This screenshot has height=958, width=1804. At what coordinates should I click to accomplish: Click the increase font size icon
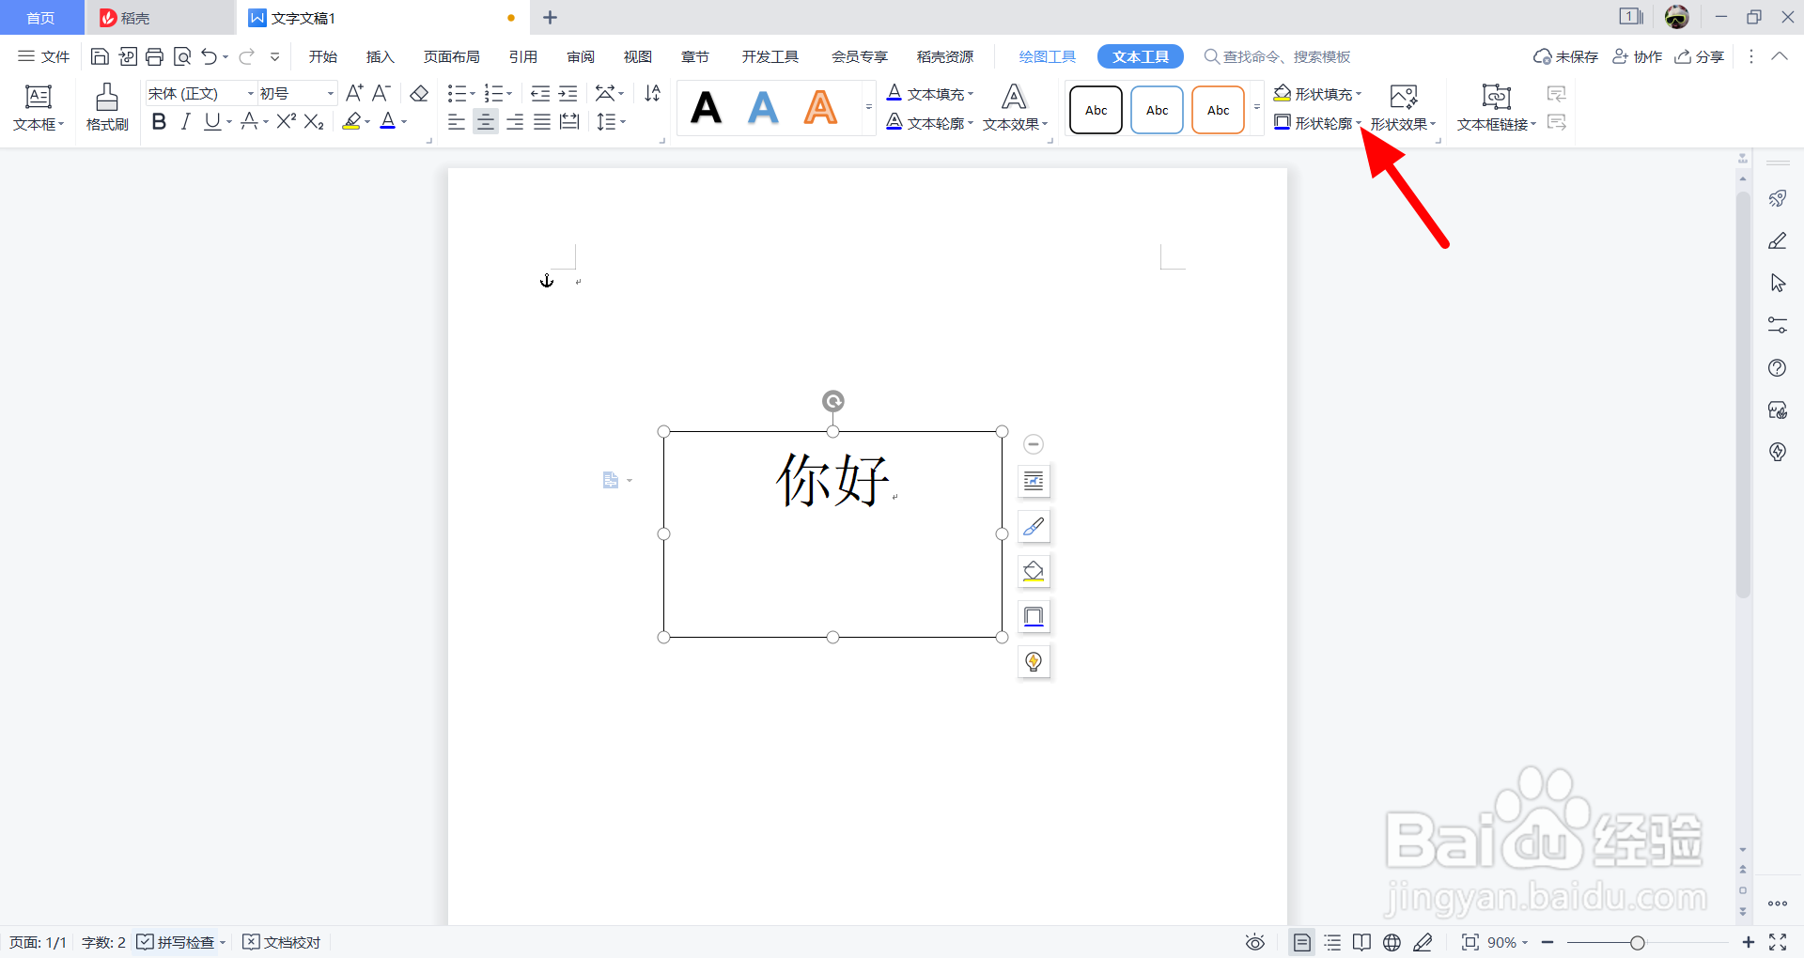tap(353, 93)
